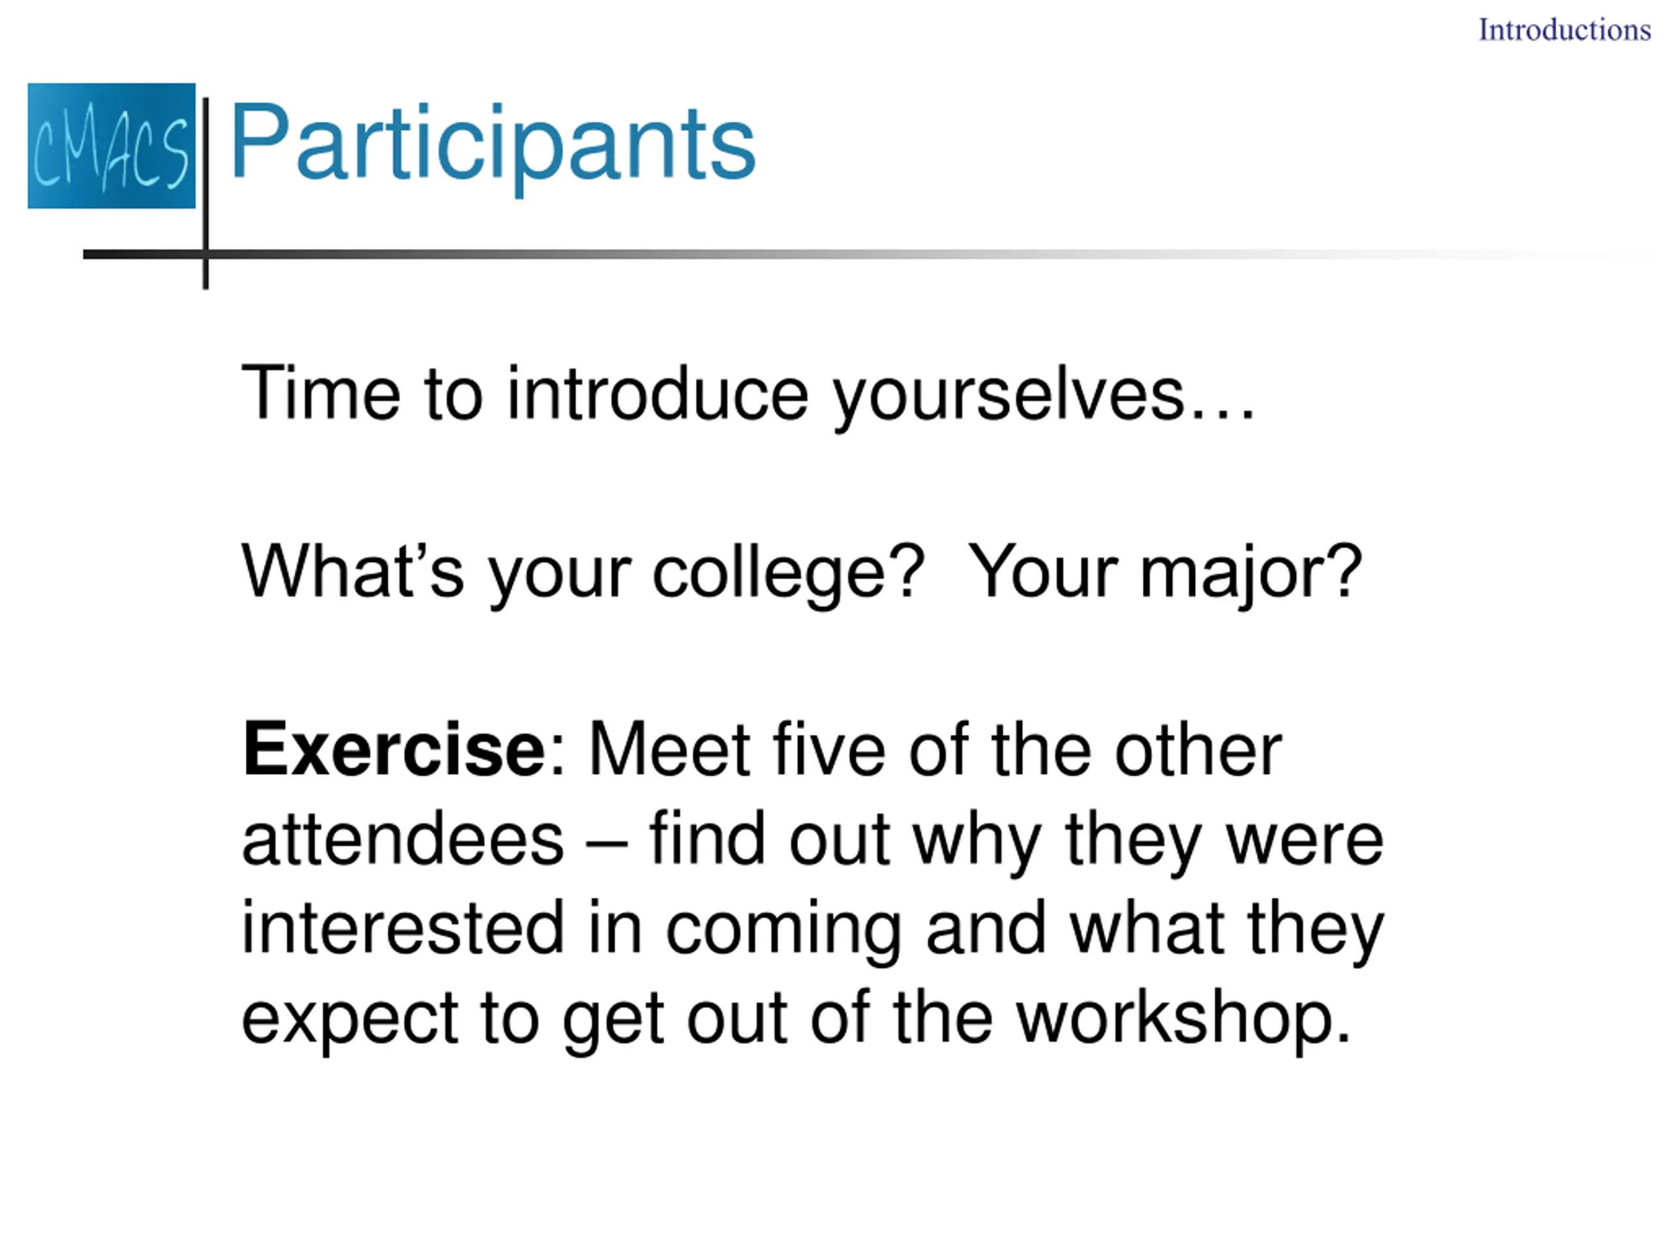This screenshot has width=1670, height=1252.
Task: Click the vertical bar beside the logo
Action: pos(205,192)
